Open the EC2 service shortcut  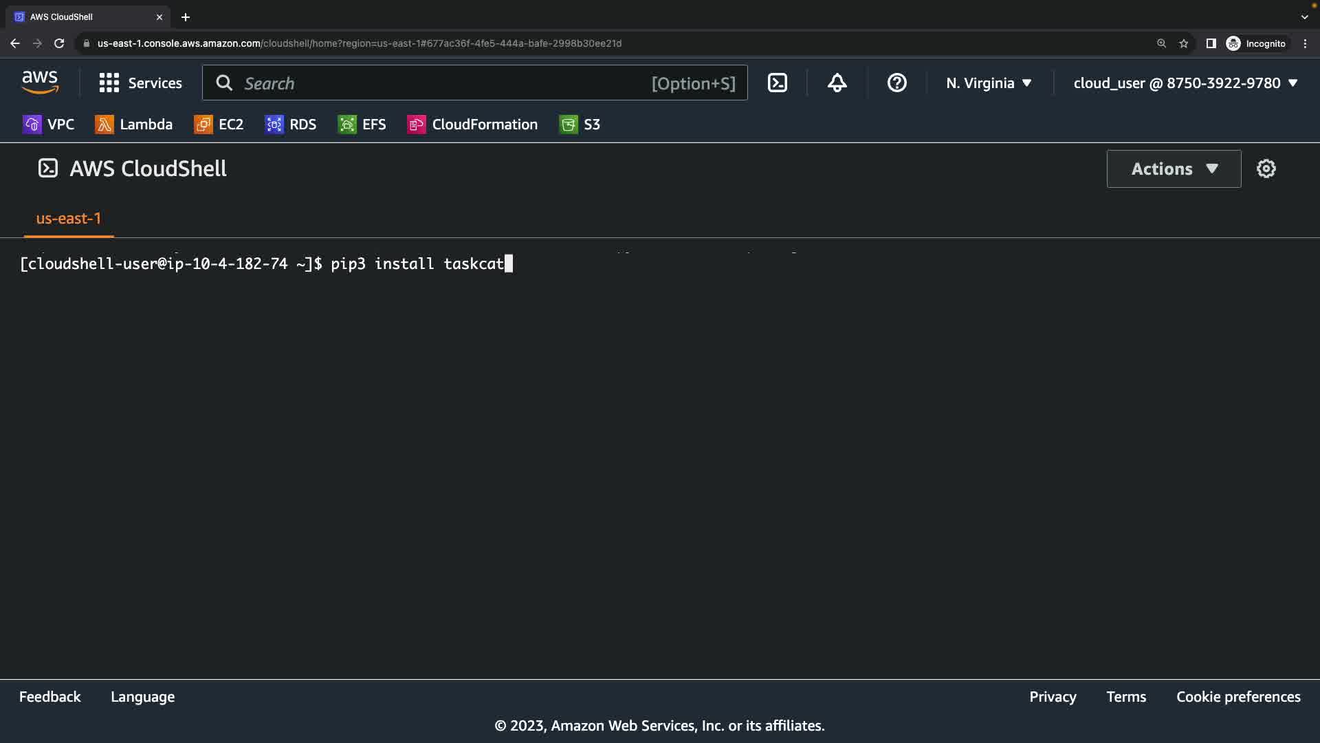point(219,125)
